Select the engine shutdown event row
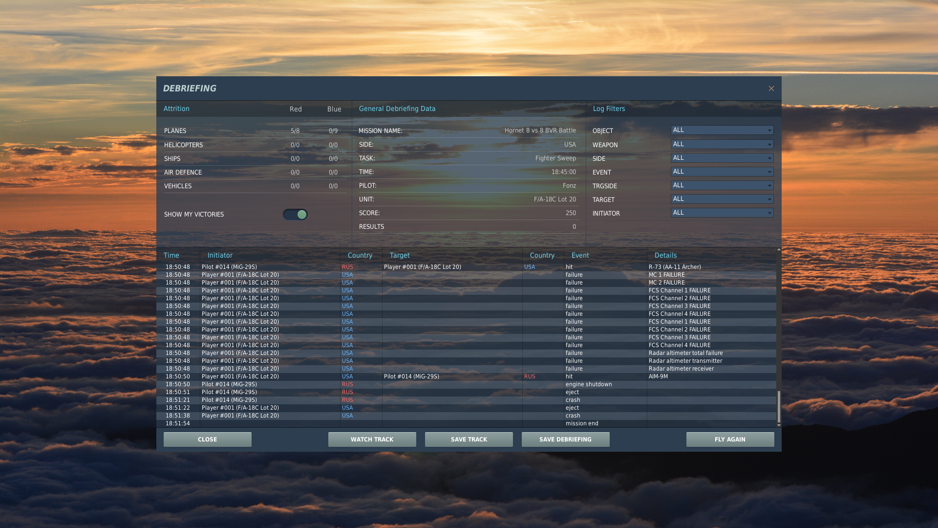Viewport: 938px width, 528px height. coord(467,384)
